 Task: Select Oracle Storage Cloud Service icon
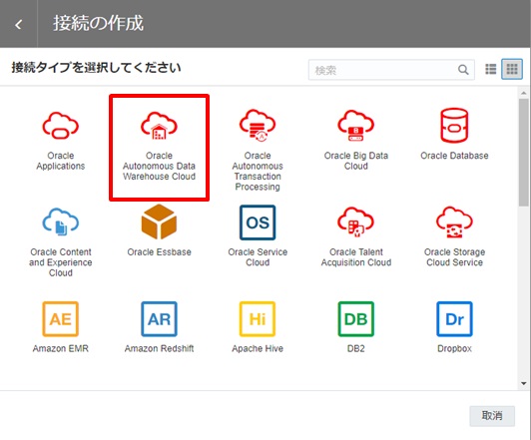coord(454,222)
